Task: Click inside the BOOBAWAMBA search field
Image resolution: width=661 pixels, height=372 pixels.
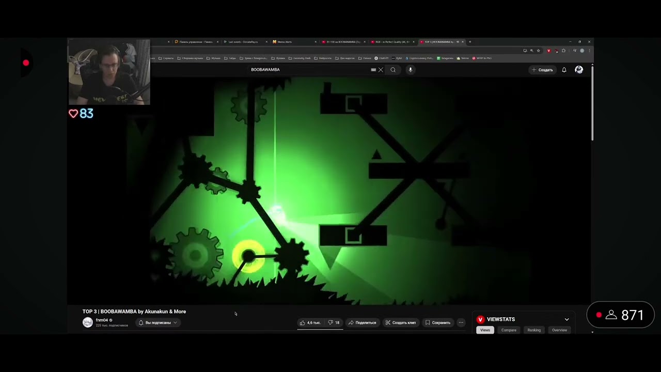Action: [310, 70]
